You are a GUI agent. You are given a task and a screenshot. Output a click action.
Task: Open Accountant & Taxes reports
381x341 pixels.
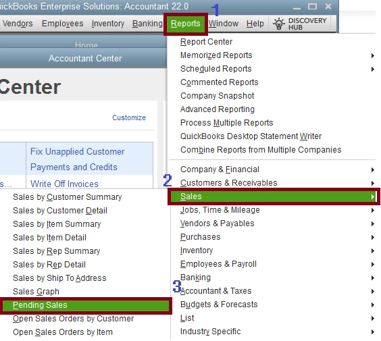tap(215, 291)
